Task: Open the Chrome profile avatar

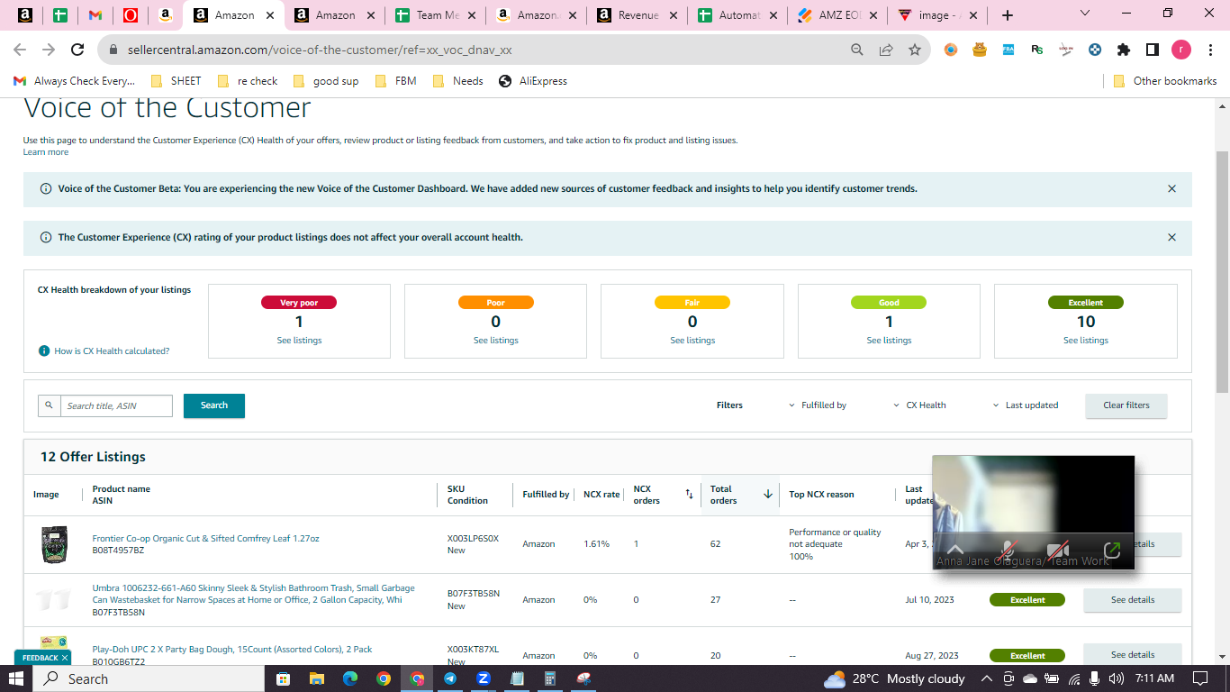Action: [x=1181, y=50]
